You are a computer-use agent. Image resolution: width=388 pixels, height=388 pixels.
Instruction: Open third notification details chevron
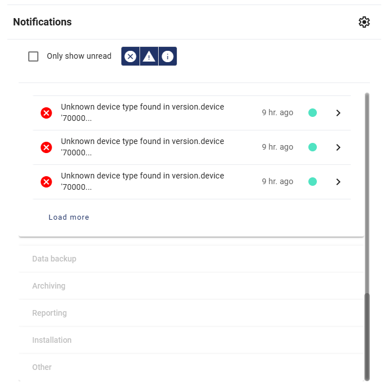click(338, 182)
